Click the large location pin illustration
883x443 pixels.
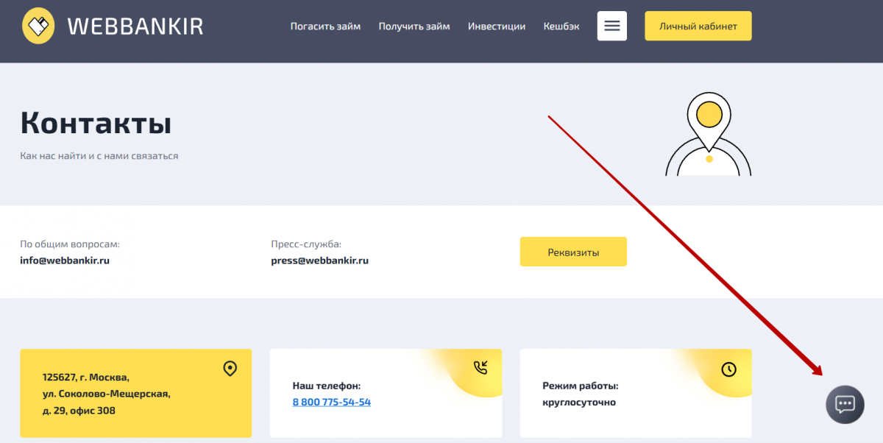[x=708, y=134]
